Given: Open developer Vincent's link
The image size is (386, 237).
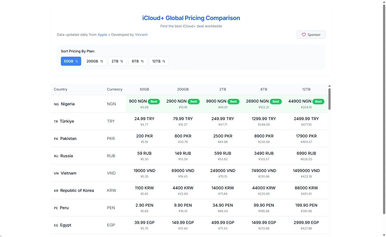Looking at the screenshot, I should pyautogui.click(x=141, y=35).
